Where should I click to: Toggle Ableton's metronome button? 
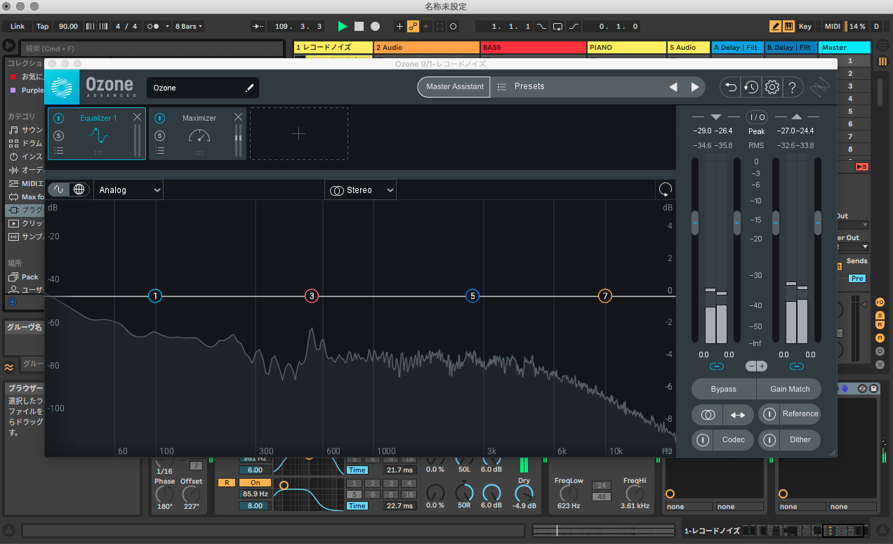coord(152,27)
